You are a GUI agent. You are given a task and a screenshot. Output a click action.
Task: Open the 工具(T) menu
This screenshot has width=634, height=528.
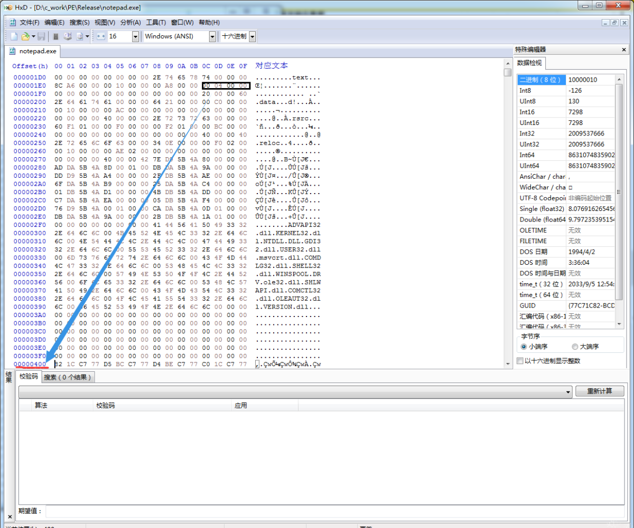point(156,22)
